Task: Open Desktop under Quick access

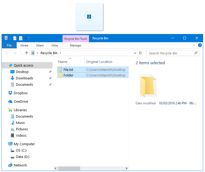Action: tap(22, 72)
